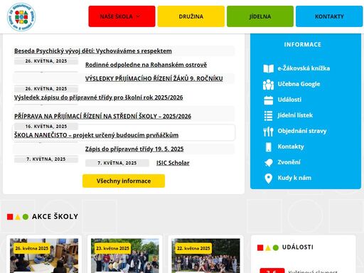Click the INFORMACE panel heading
The image size is (364, 273).
pyautogui.click(x=303, y=45)
